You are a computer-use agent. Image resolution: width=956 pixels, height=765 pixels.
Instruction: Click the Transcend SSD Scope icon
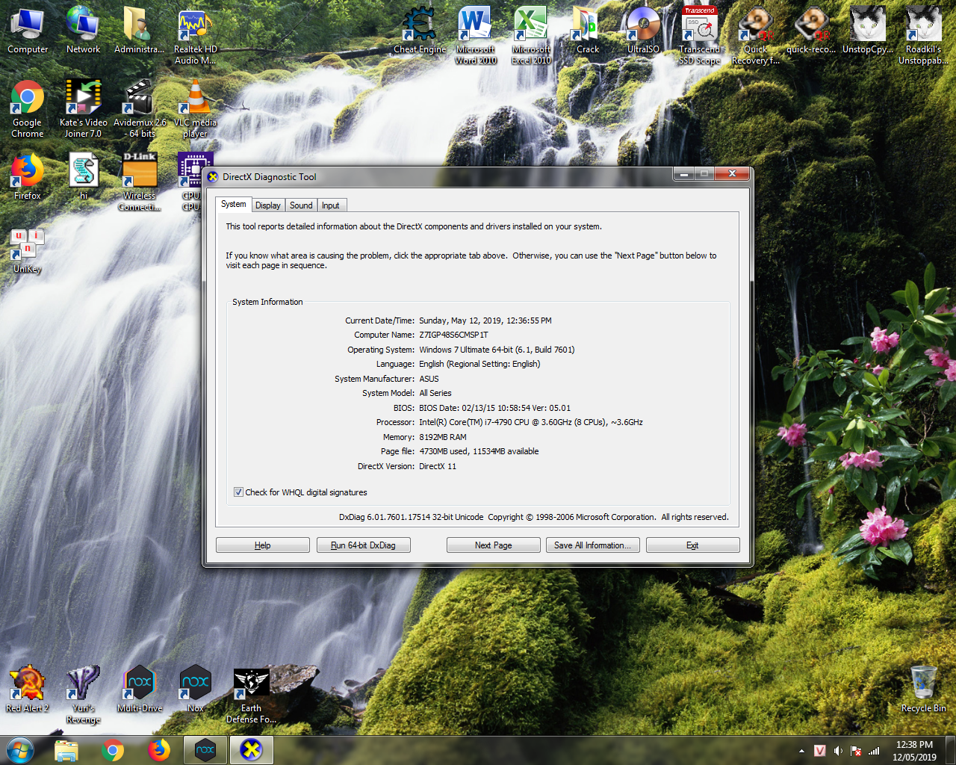pos(699,35)
